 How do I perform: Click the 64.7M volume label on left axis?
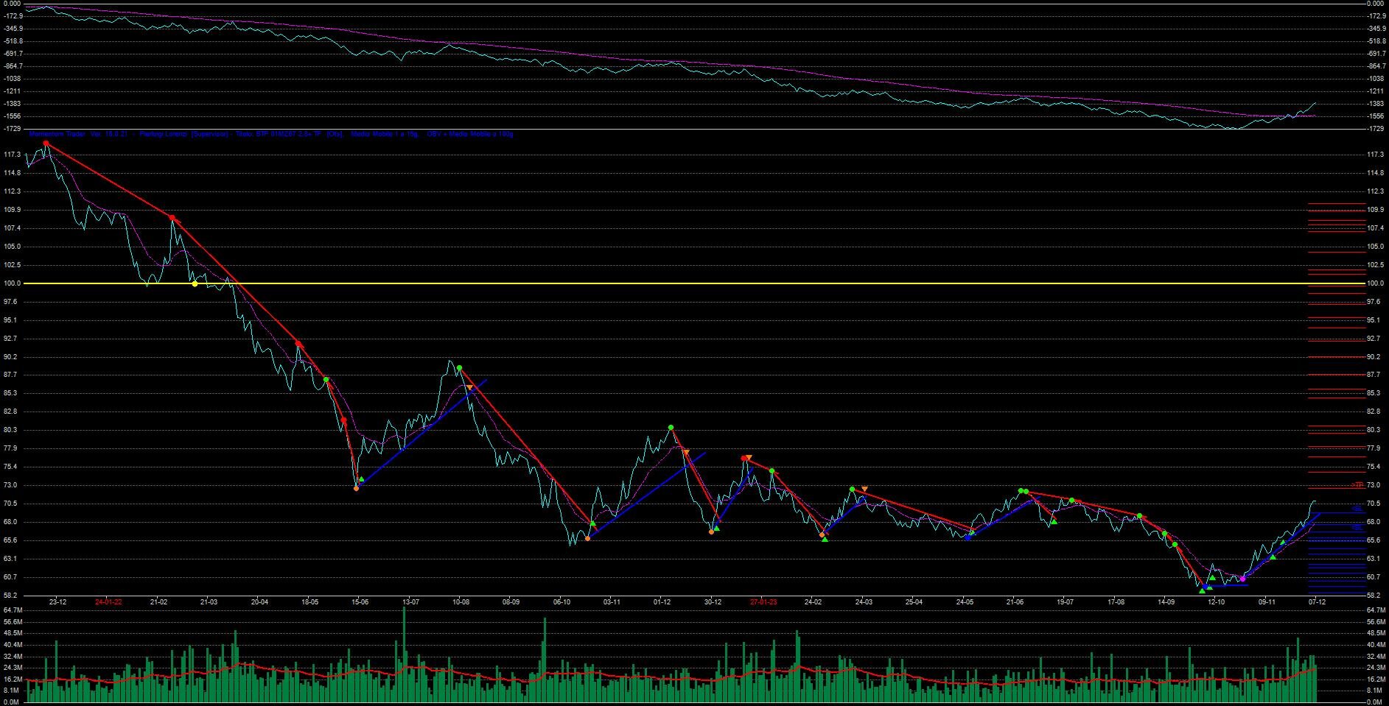point(13,610)
